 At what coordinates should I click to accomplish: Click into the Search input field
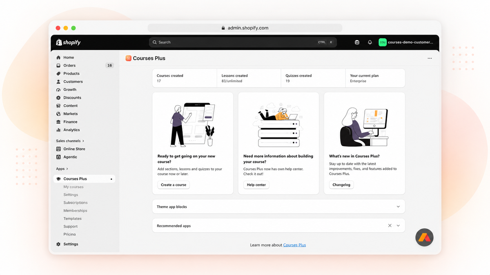point(243,42)
